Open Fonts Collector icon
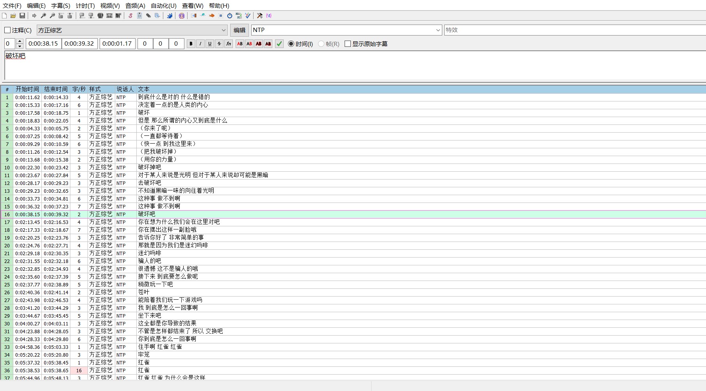The width and height of the screenshot is (706, 391). point(157,16)
